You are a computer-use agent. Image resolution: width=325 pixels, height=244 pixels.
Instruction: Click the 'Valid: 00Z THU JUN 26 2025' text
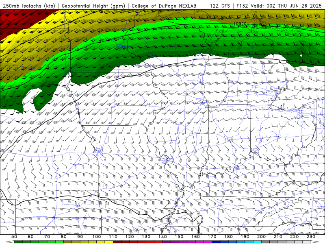click(x=286, y=6)
